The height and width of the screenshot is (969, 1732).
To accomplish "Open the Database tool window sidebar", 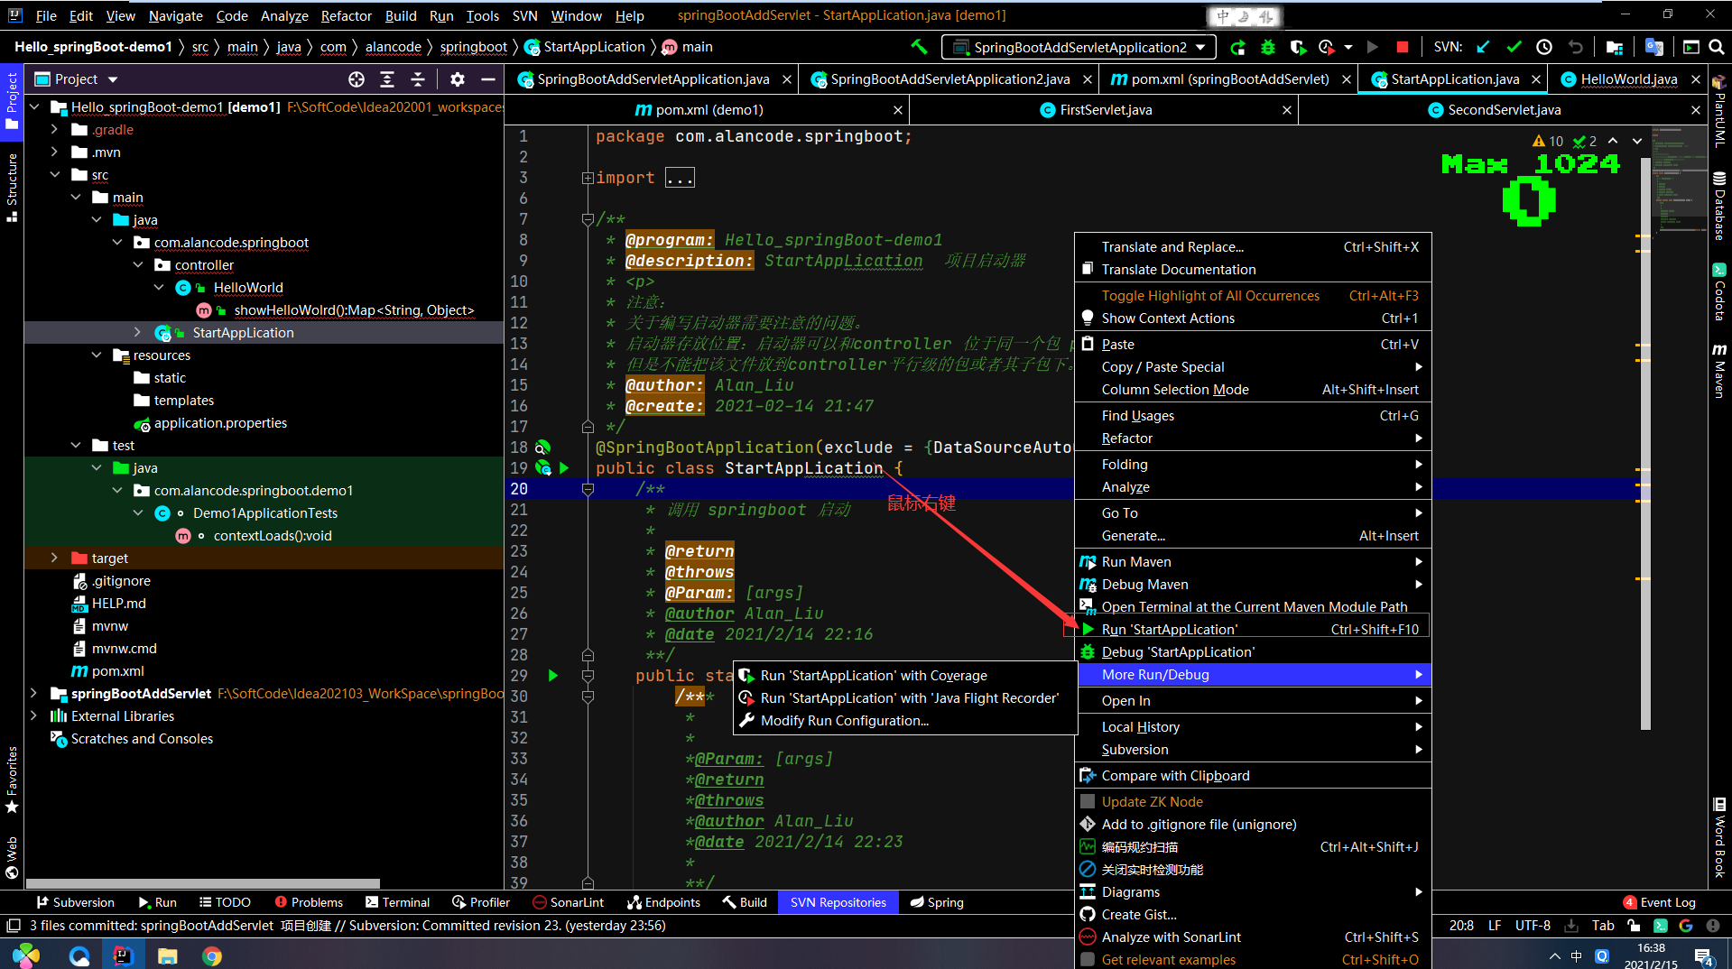I will click(x=1718, y=206).
